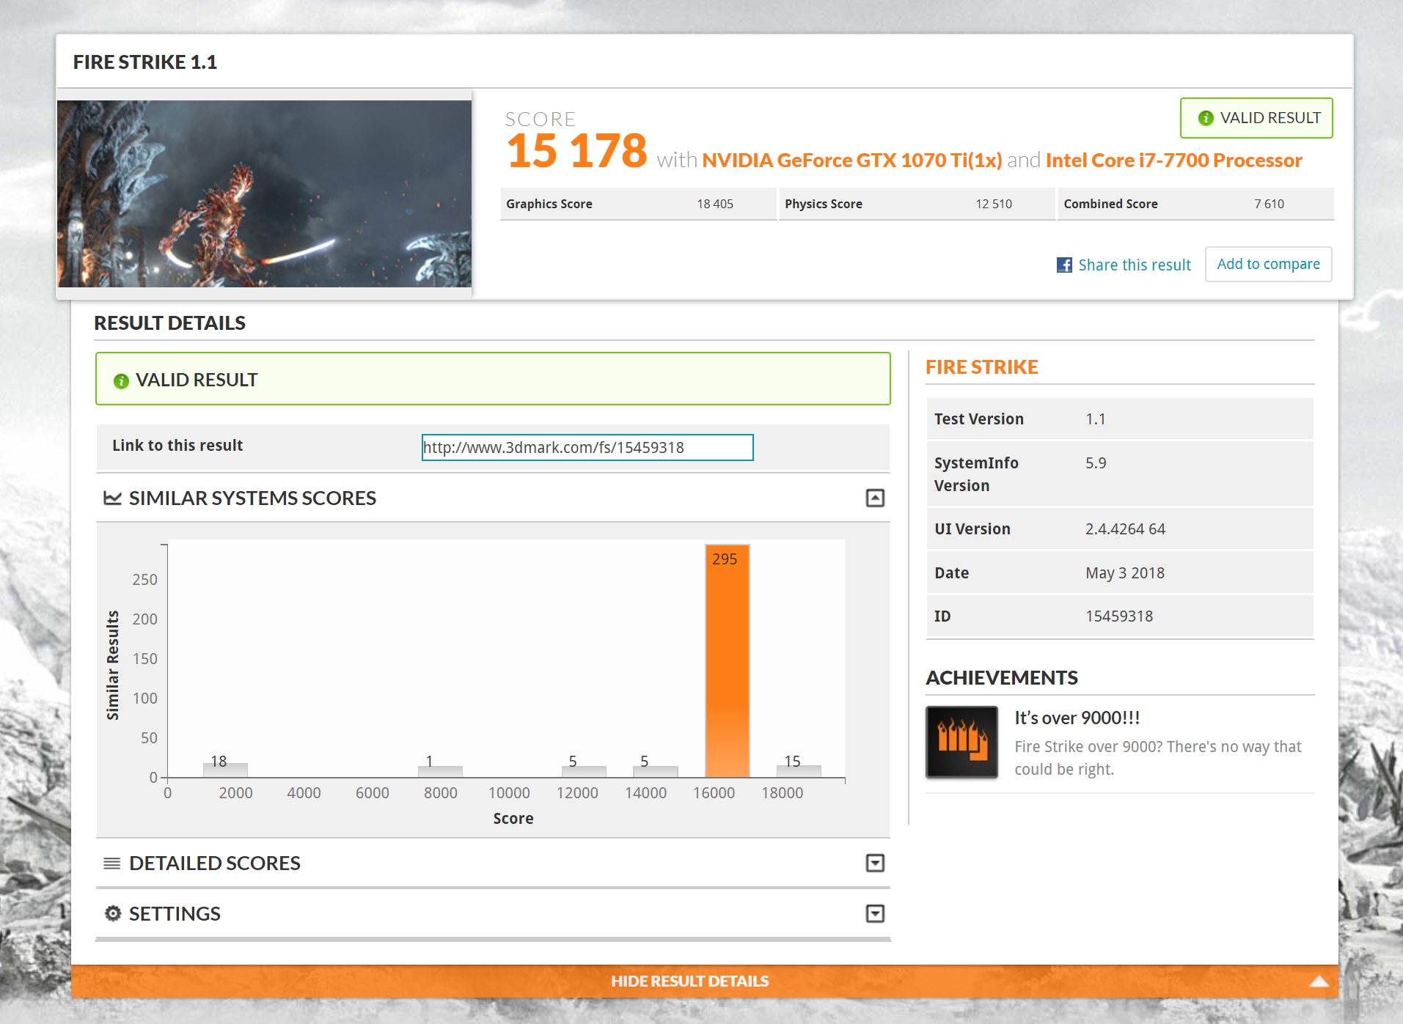1403x1024 pixels.
Task: Click the chart bar labeled 5 near 14000
Action: pos(655,772)
